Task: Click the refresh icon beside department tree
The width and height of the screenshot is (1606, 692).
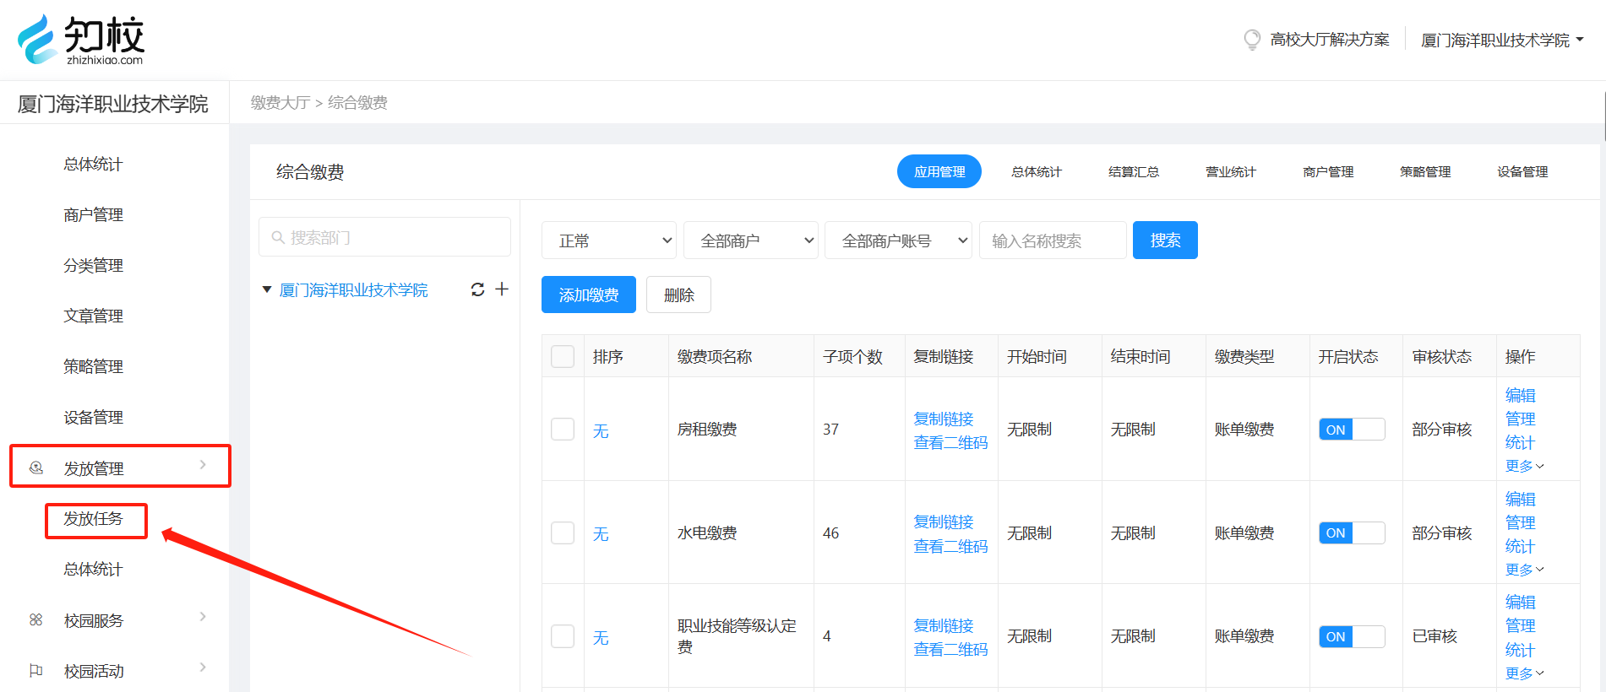Action: tap(477, 289)
